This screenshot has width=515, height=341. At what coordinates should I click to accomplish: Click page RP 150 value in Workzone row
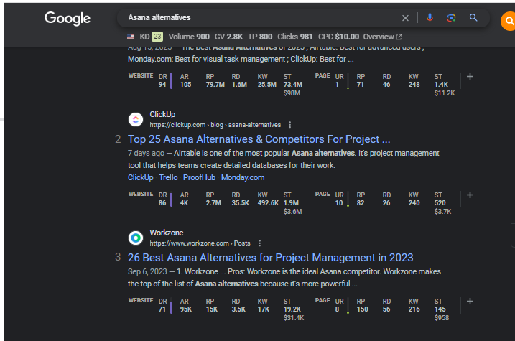pos(362,309)
